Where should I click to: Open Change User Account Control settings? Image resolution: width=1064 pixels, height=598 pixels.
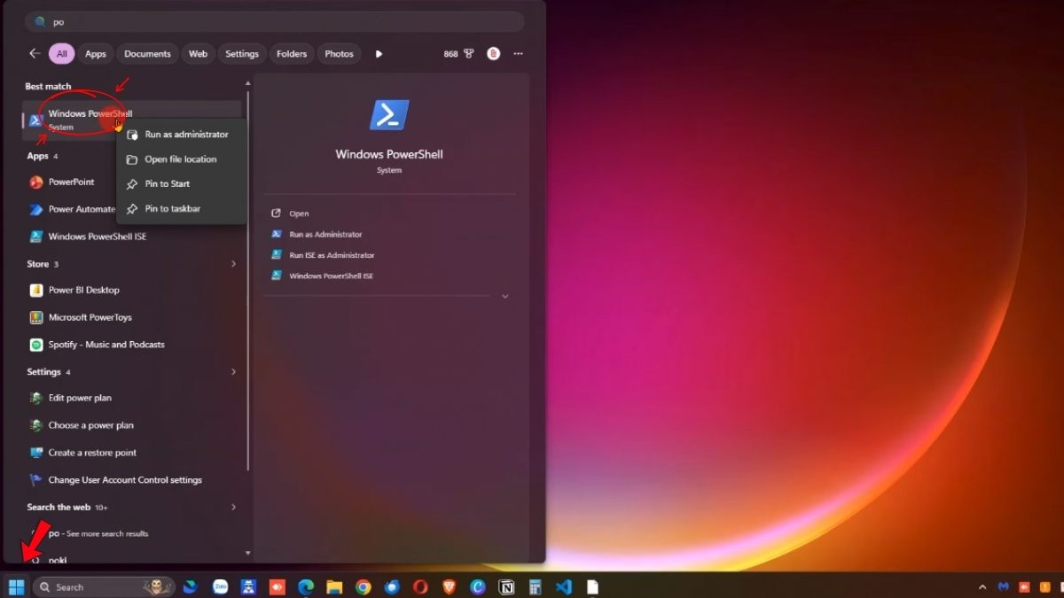coord(133,480)
